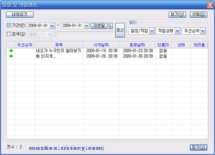The width and height of the screenshot is (215, 155).
Task: Sort by 제목 column header
Action: (x=59, y=45)
